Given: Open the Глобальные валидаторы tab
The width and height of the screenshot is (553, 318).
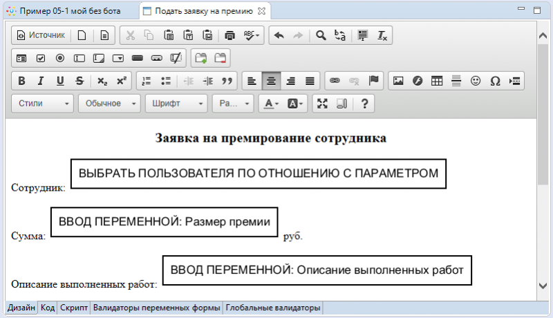Looking at the screenshot, I should [x=272, y=308].
